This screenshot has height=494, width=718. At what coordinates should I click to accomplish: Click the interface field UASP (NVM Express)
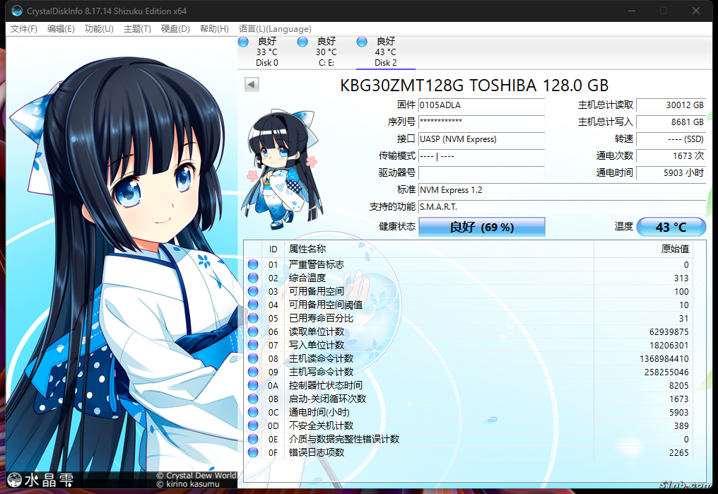pyautogui.click(x=482, y=139)
